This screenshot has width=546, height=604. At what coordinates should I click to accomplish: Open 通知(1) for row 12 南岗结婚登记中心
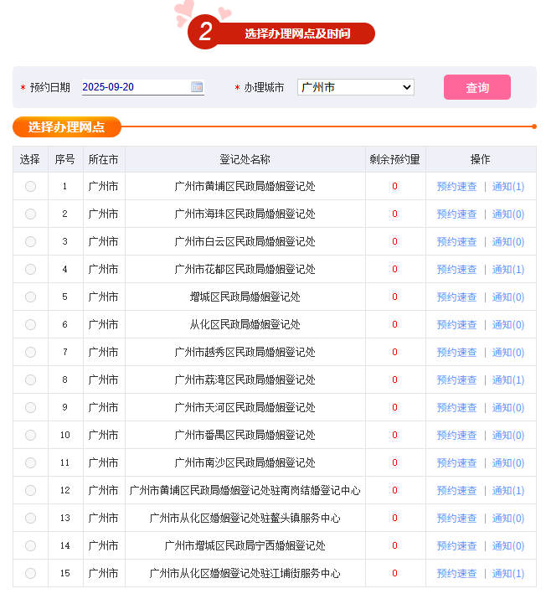pyautogui.click(x=507, y=491)
